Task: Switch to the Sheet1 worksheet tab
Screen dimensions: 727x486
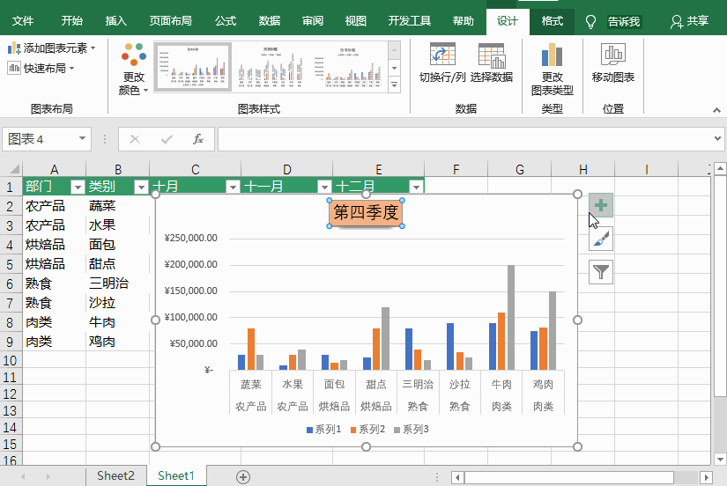Action: pyautogui.click(x=176, y=475)
